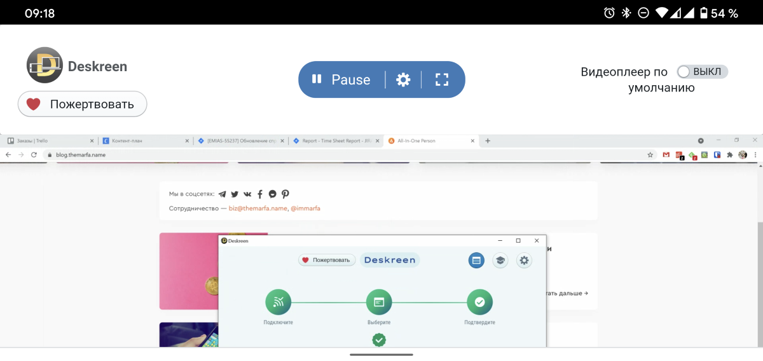The image size is (763, 361).
Task: Click the pink coin article thumbnail
Action: (189, 271)
